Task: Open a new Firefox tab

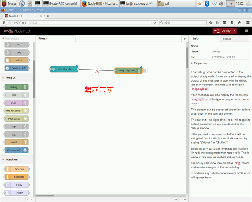Action: 48,16
